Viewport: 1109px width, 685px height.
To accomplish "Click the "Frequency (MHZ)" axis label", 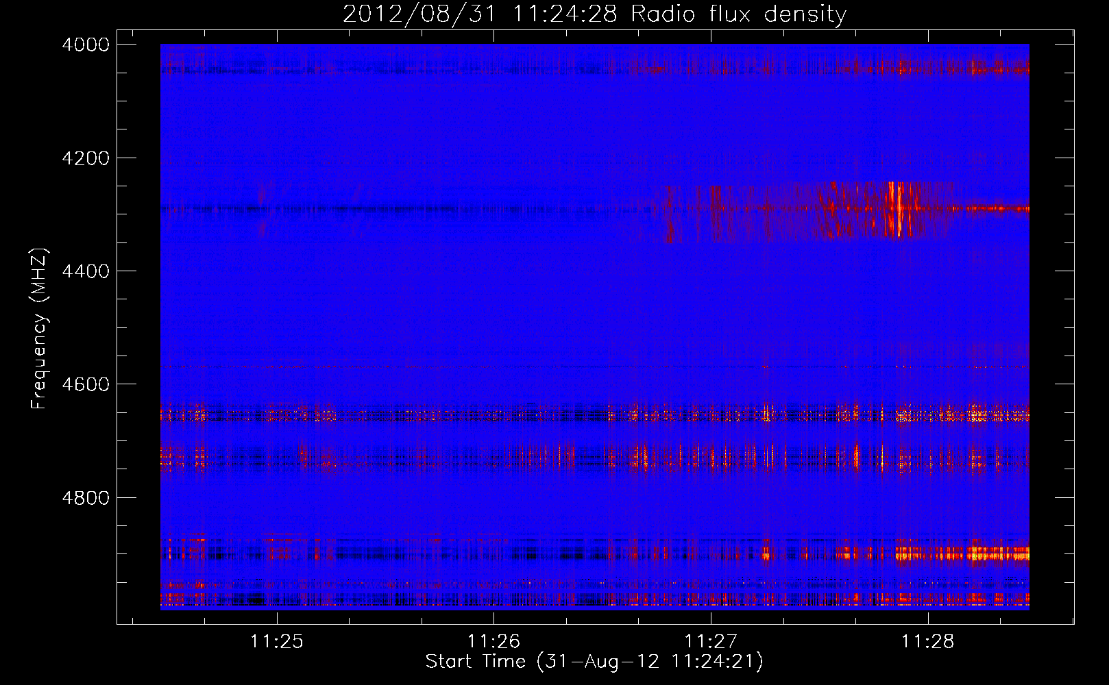I will (40, 329).
